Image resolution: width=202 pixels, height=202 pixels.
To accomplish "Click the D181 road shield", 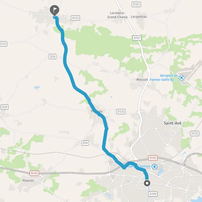I will point(136,4).
